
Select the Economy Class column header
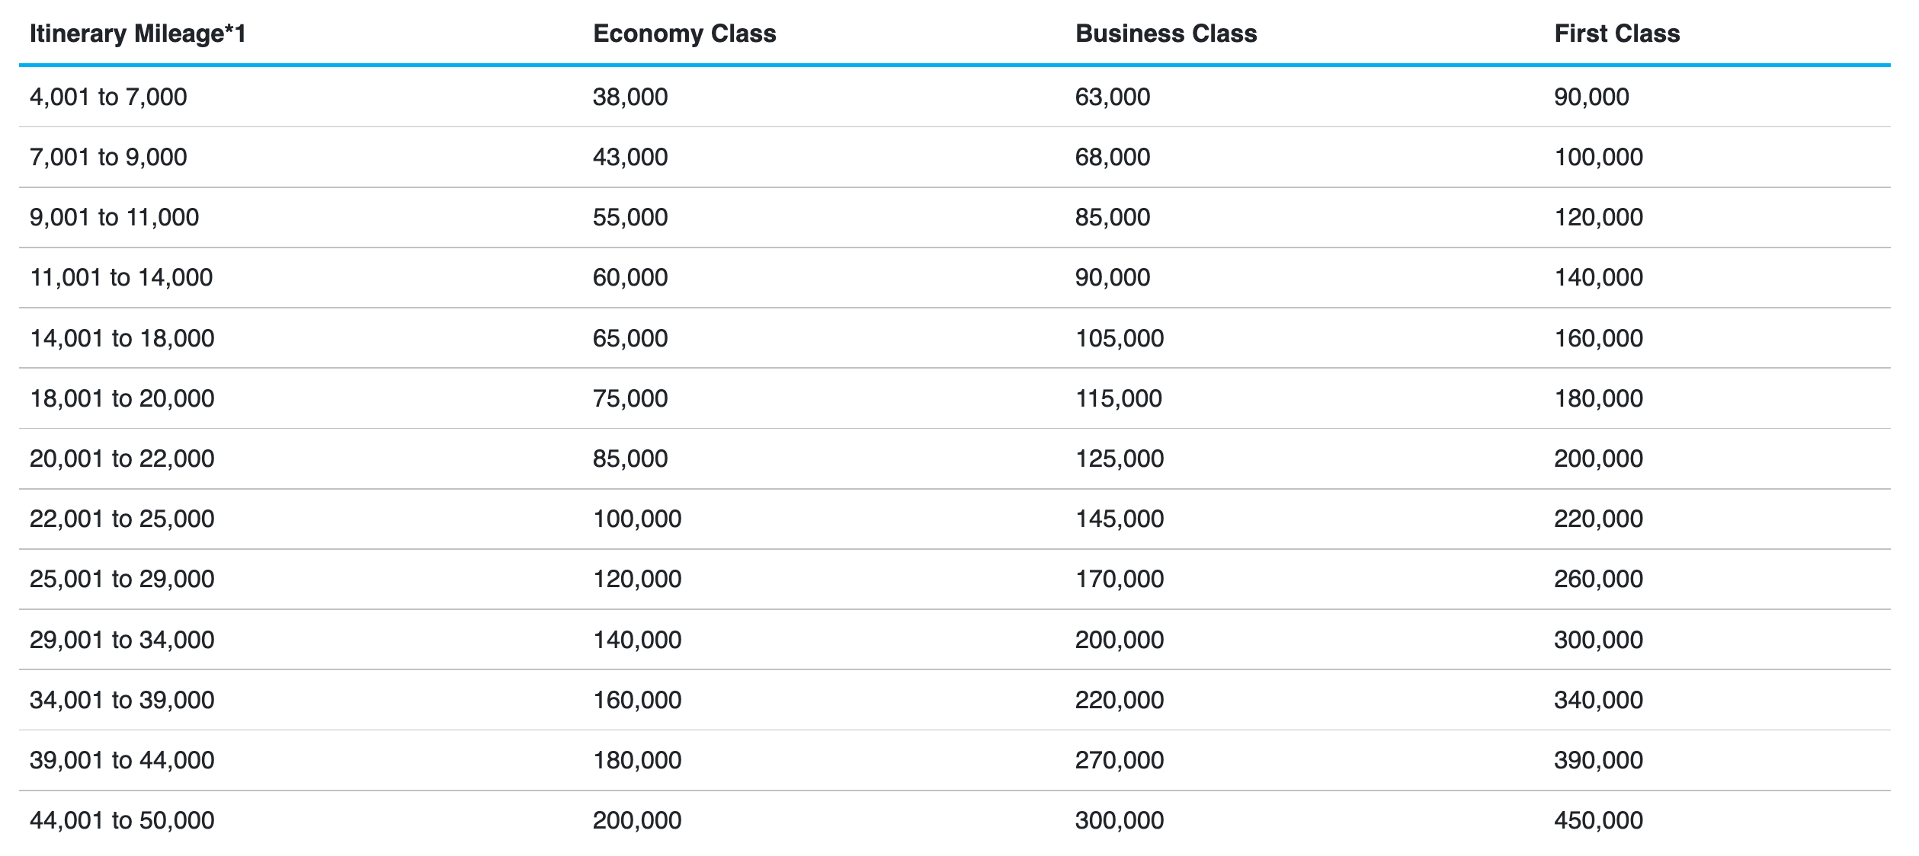tap(684, 34)
